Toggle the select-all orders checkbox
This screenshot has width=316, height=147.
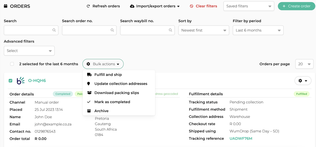click(x=12, y=64)
